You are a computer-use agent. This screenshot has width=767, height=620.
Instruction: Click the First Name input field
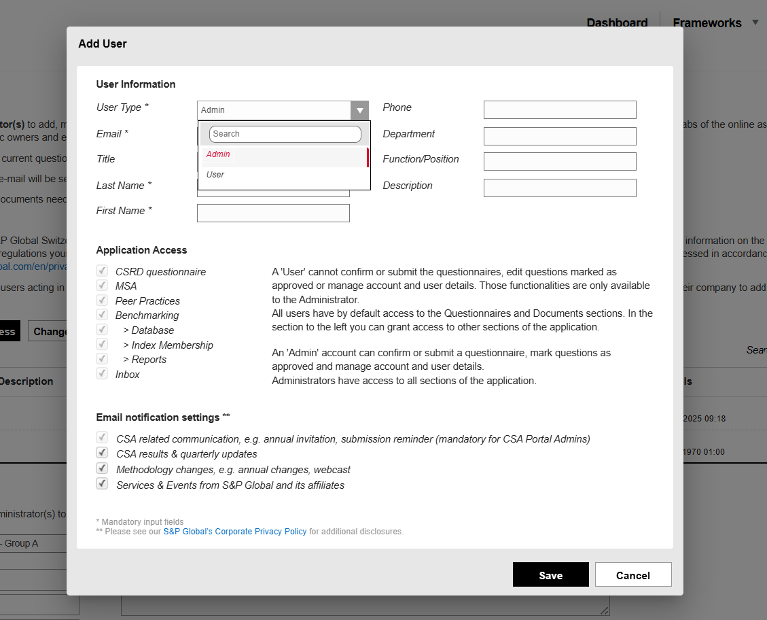273,213
